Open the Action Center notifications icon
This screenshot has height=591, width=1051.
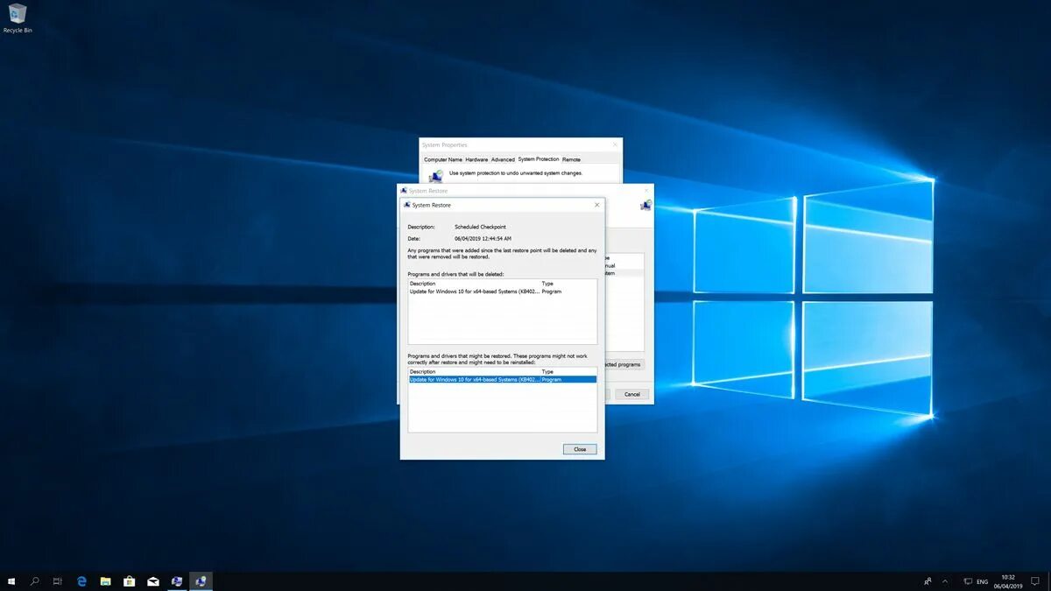pos(1037,581)
